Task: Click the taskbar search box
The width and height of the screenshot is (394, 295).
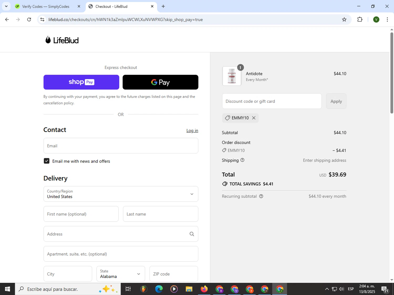Action: (x=68, y=289)
